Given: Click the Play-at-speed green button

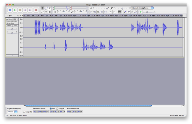Looking at the screenshot, I should 141,12.
